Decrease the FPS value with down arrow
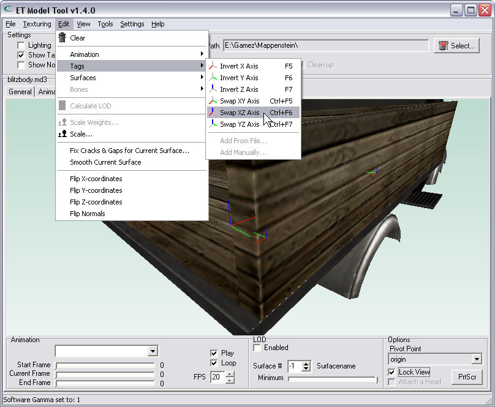The width and height of the screenshot is (495, 407). tap(230, 380)
